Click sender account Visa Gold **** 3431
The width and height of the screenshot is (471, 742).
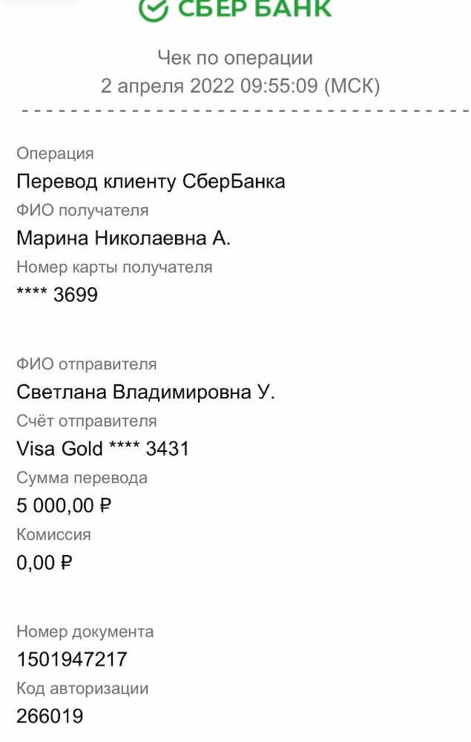[103, 449]
